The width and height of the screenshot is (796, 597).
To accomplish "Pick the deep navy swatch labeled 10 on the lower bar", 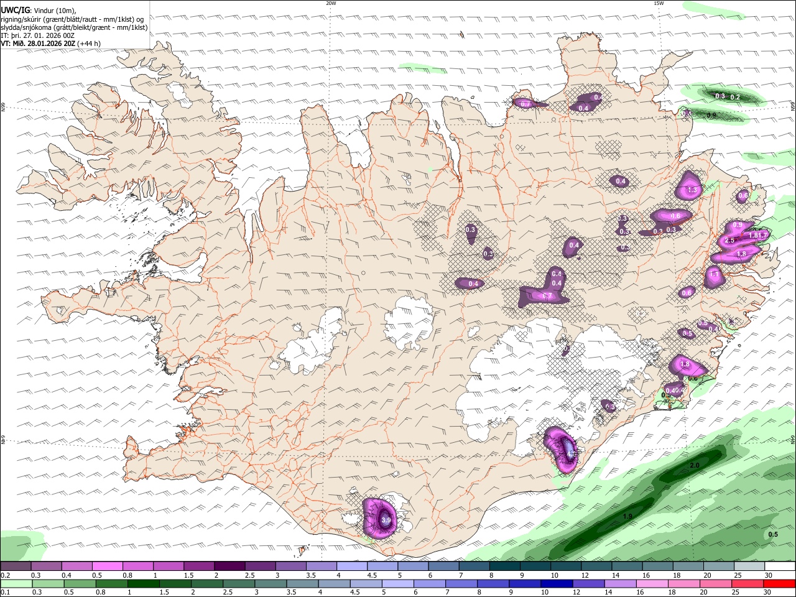I will click(557, 583).
